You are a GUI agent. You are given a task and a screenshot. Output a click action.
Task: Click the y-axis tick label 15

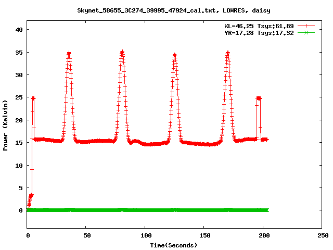19,143
